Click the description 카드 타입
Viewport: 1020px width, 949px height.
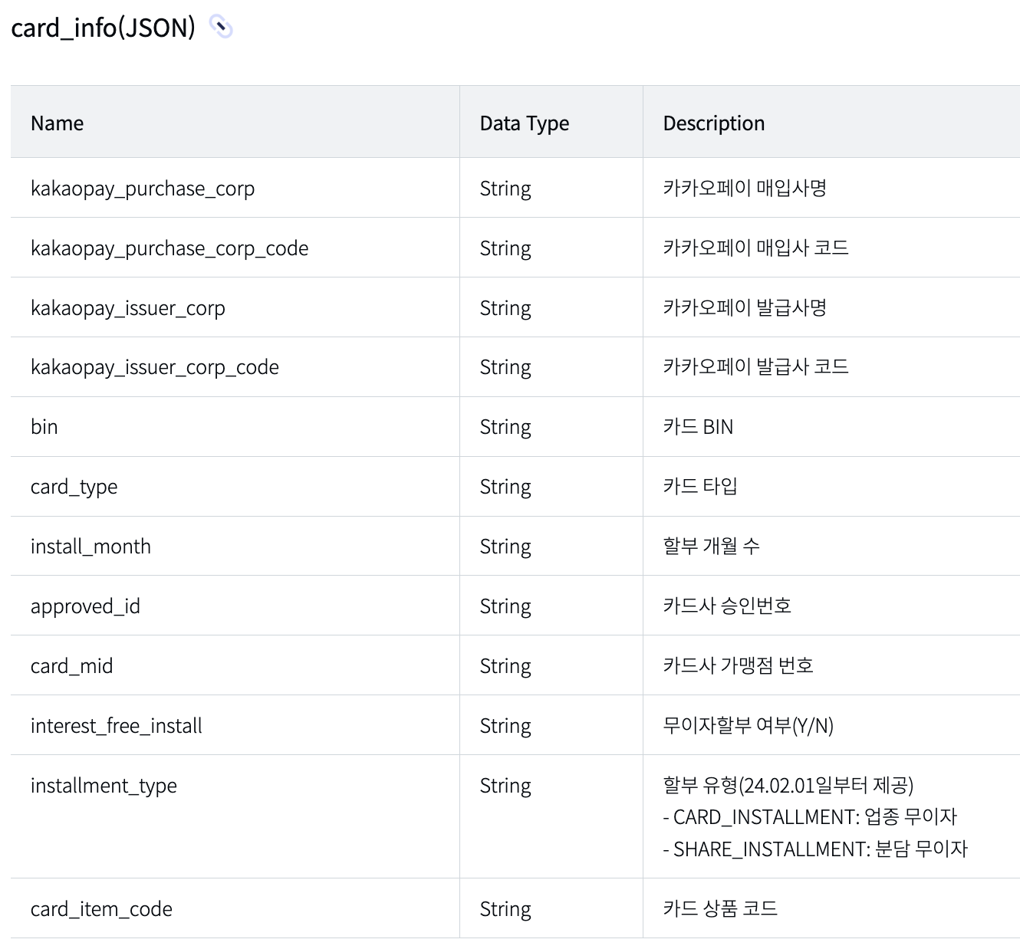coord(700,487)
